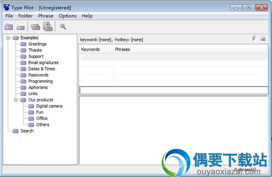
Task: Click inside the large phrase text area
Action: point(173,130)
